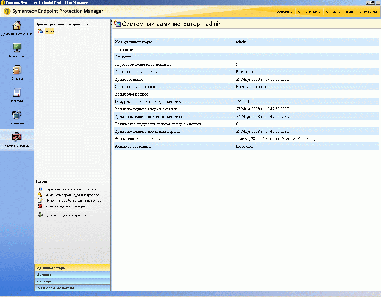
Task: Click the 127.0.0.1 IP address value
Action: point(244,102)
